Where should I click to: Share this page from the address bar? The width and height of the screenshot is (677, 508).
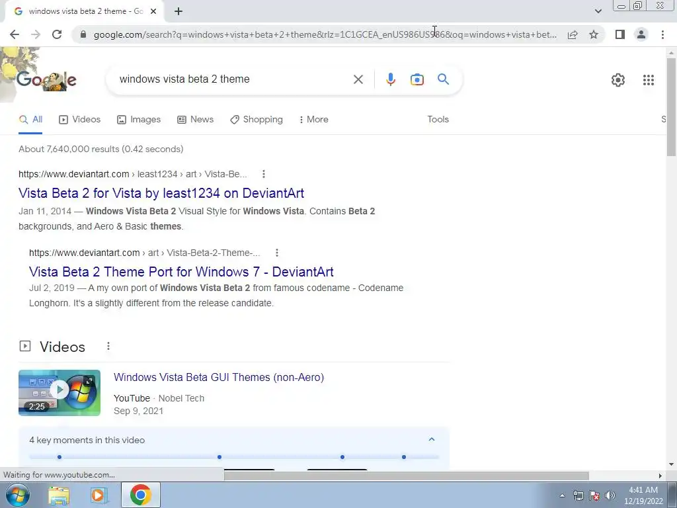point(573,34)
